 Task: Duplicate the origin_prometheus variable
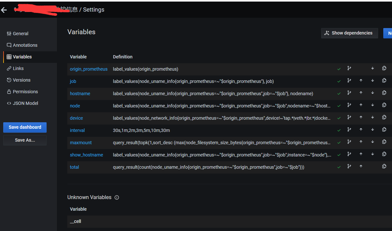384,68
